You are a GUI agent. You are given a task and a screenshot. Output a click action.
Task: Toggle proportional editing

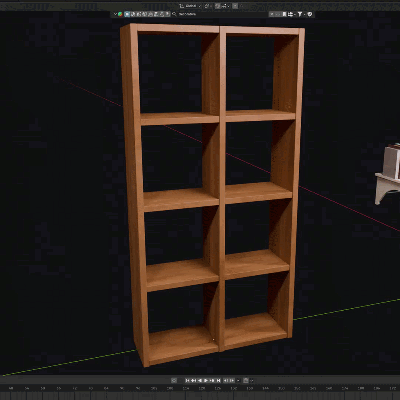(x=235, y=6)
